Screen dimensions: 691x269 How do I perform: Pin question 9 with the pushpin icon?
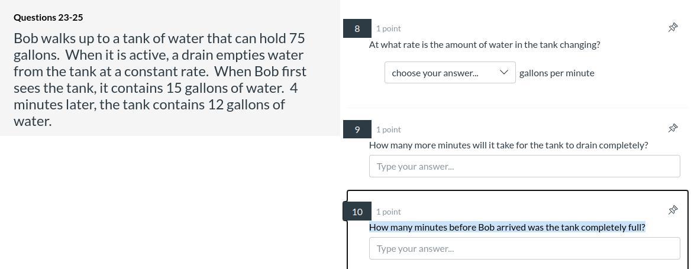click(673, 128)
